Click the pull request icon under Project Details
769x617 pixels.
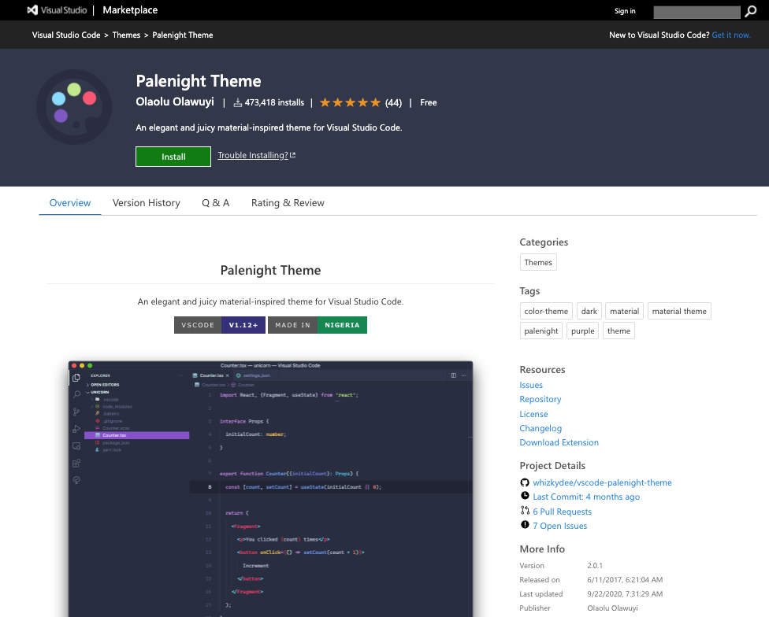[524, 511]
